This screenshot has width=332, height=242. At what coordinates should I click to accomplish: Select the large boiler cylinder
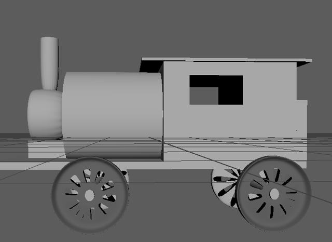click(x=112, y=115)
